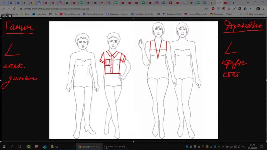This screenshot has height=150, width=267.
Task: Toggle the РУС input language indicator
Action: (x=244, y=147)
